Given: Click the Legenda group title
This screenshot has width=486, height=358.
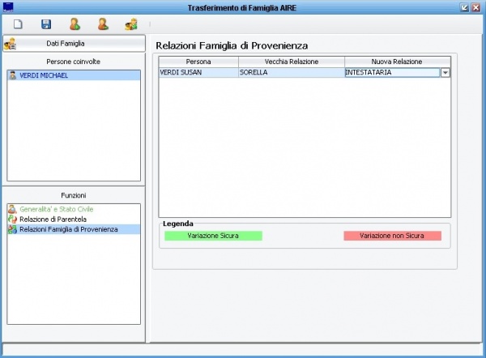Looking at the screenshot, I should pos(178,224).
